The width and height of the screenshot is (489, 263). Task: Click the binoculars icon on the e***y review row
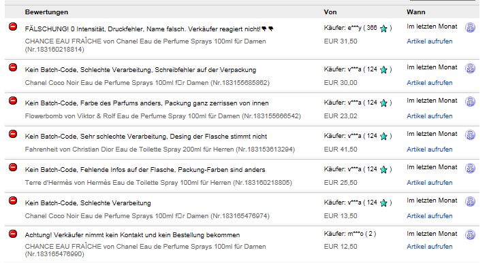(x=471, y=27)
